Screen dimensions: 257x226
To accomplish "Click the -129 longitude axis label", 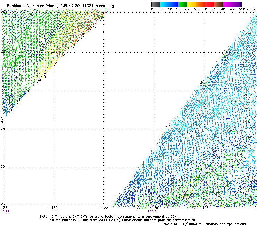I will point(103,208).
